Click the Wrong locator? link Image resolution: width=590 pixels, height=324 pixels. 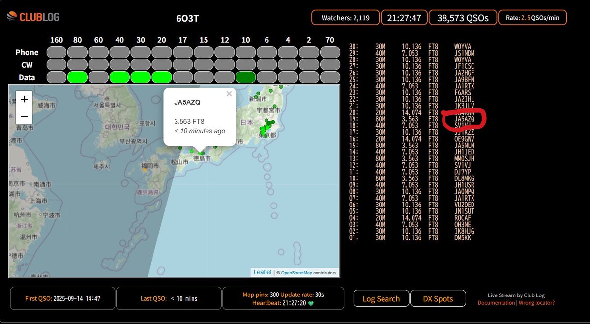[536, 303]
